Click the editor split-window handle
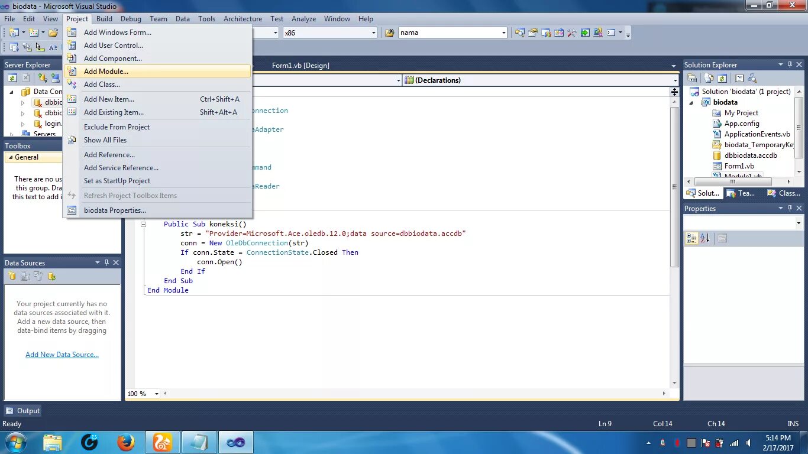Image resolution: width=808 pixels, height=454 pixels. click(674, 92)
